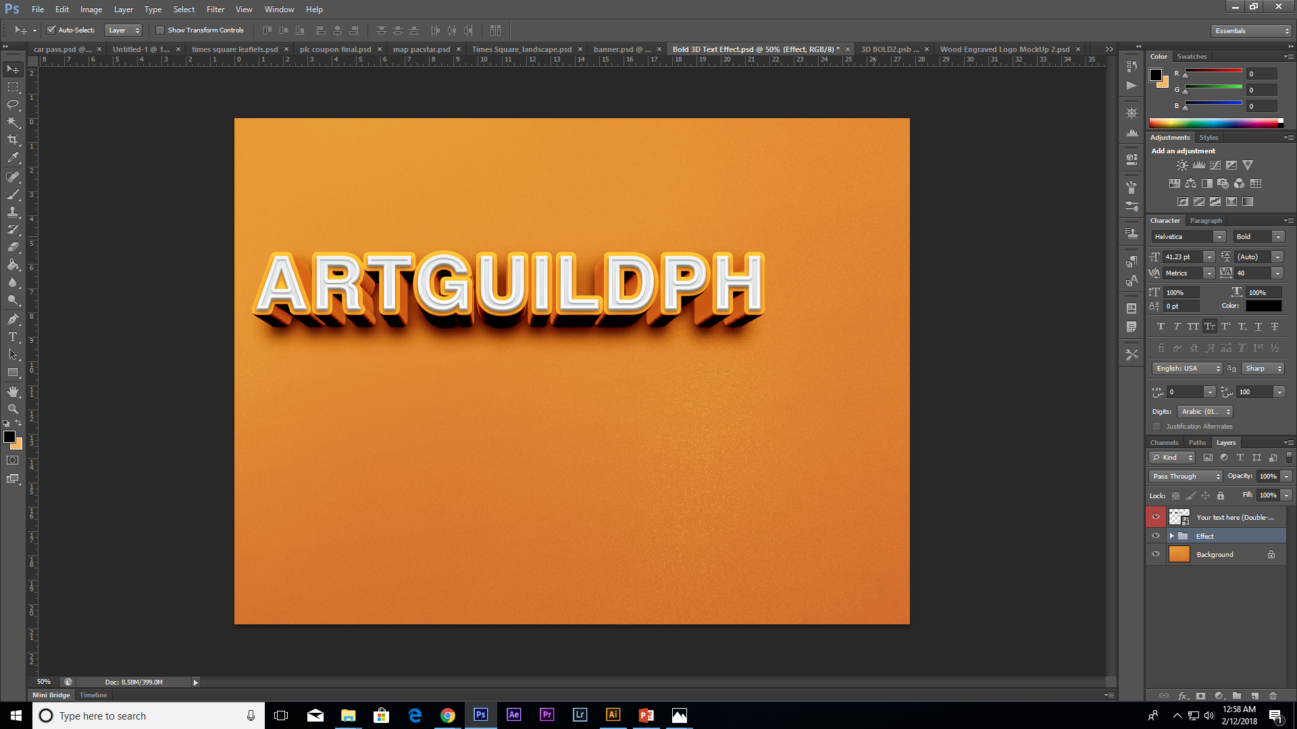Select the Horizontal Type tool

13,336
